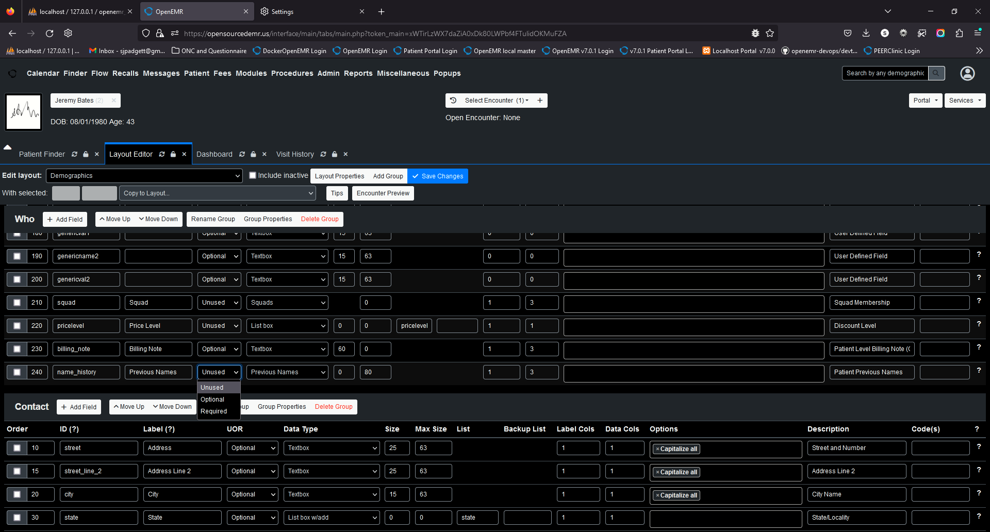The image size is (990, 532).
Task: Click Save Changes button
Action: tap(438, 176)
